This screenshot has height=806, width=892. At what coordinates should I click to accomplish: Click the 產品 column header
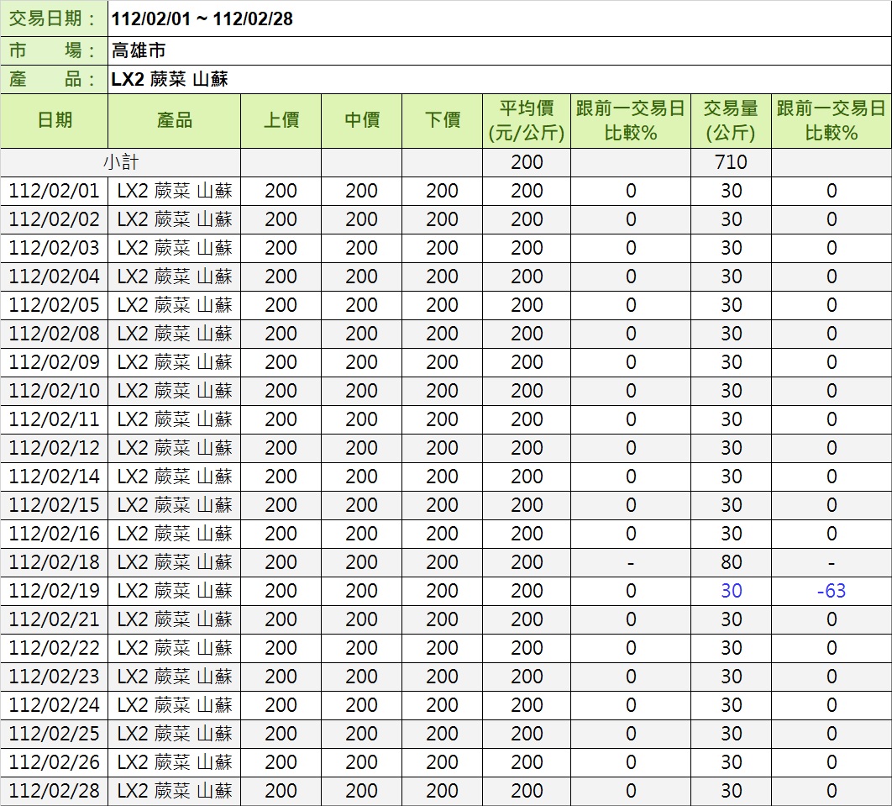click(x=174, y=121)
